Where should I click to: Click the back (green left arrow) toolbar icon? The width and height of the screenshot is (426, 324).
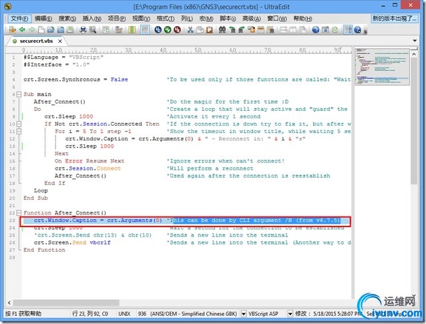point(22,29)
